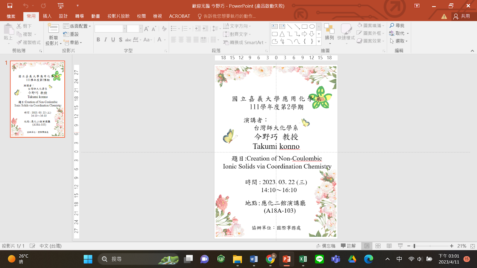The image size is (477, 268).
Task: Add a new slide with 新增投影片 icon
Action: (x=53, y=29)
